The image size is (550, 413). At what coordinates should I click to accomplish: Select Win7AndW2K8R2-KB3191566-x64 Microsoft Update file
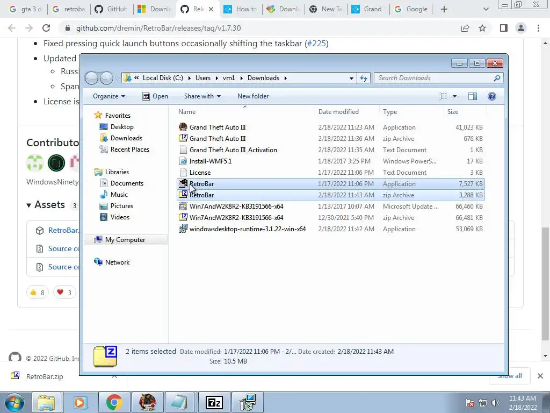(x=330, y=206)
